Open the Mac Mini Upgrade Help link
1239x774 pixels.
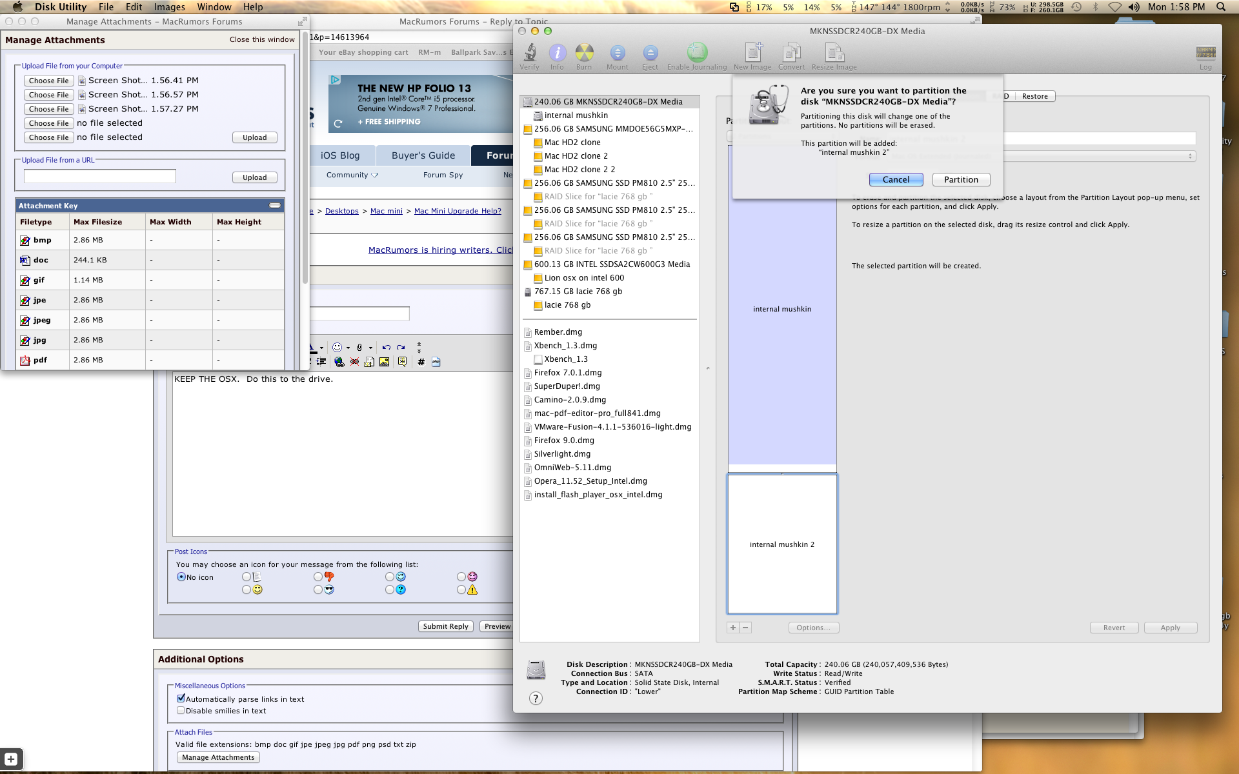point(458,211)
